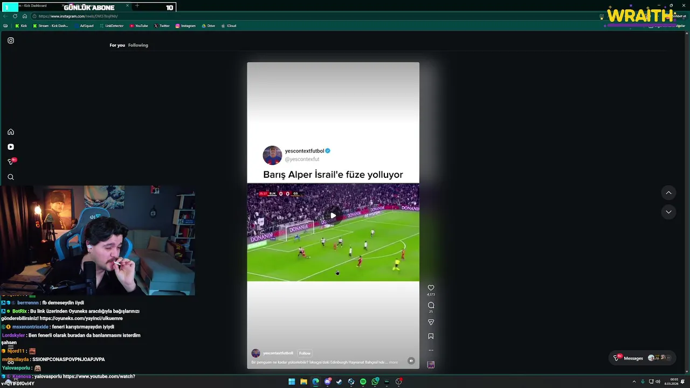Open Instagram search from the sidebar
The width and height of the screenshot is (690, 388).
(x=11, y=177)
